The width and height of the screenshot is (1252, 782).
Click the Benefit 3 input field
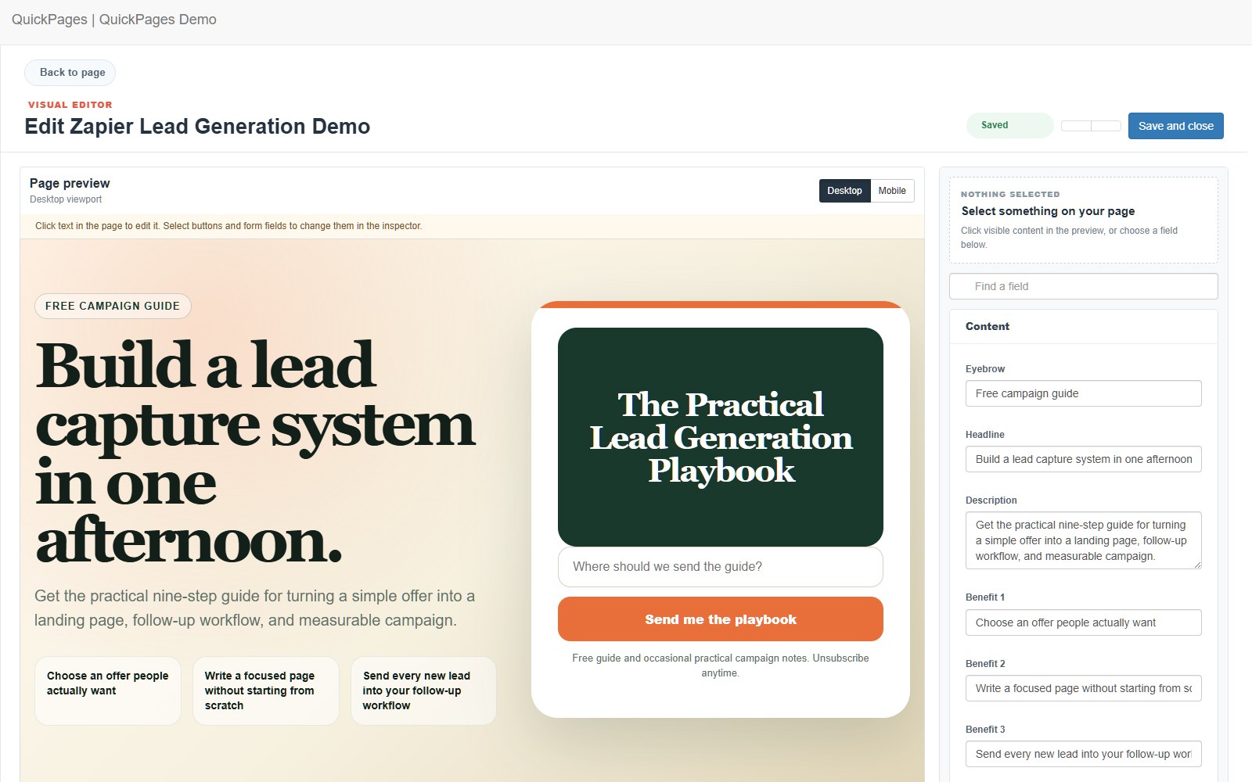1083,754
